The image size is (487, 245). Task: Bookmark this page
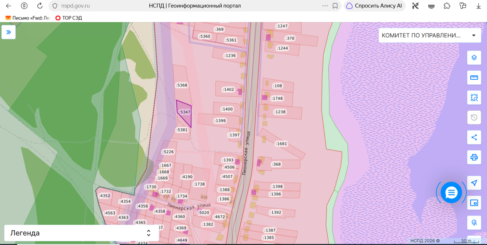(x=335, y=6)
